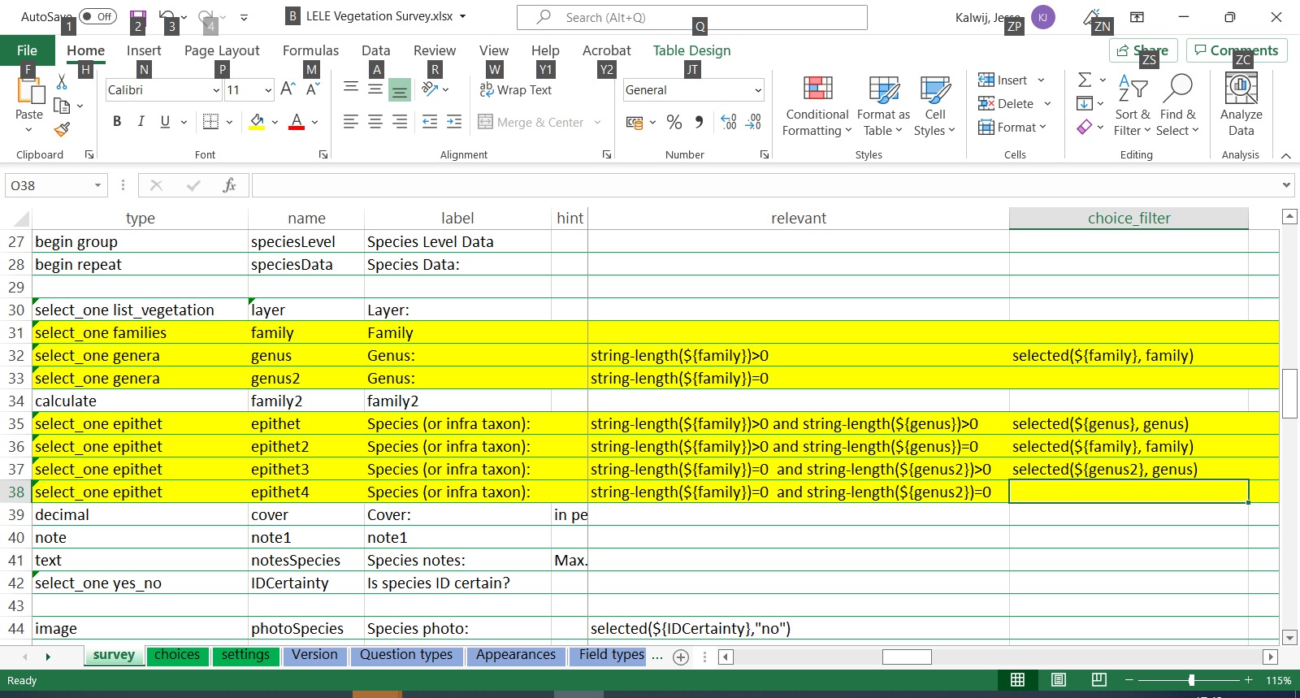This screenshot has height=698, width=1300.
Task: Expand the General number format dropdown
Action: click(x=758, y=90)
